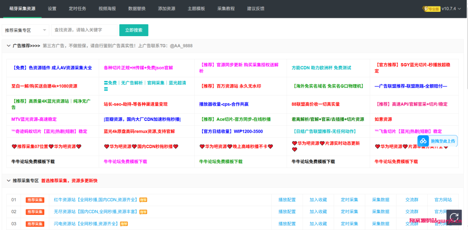This screenshot has width=468, height=230.
Task: Click the 专业版 diamond badge in header
Action: (x=431, y=9)
